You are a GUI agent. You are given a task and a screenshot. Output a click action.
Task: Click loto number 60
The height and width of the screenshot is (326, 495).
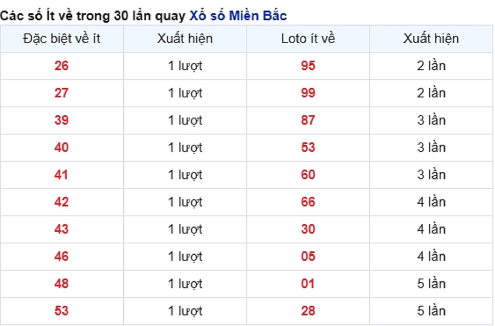click(x=308, y=175)
